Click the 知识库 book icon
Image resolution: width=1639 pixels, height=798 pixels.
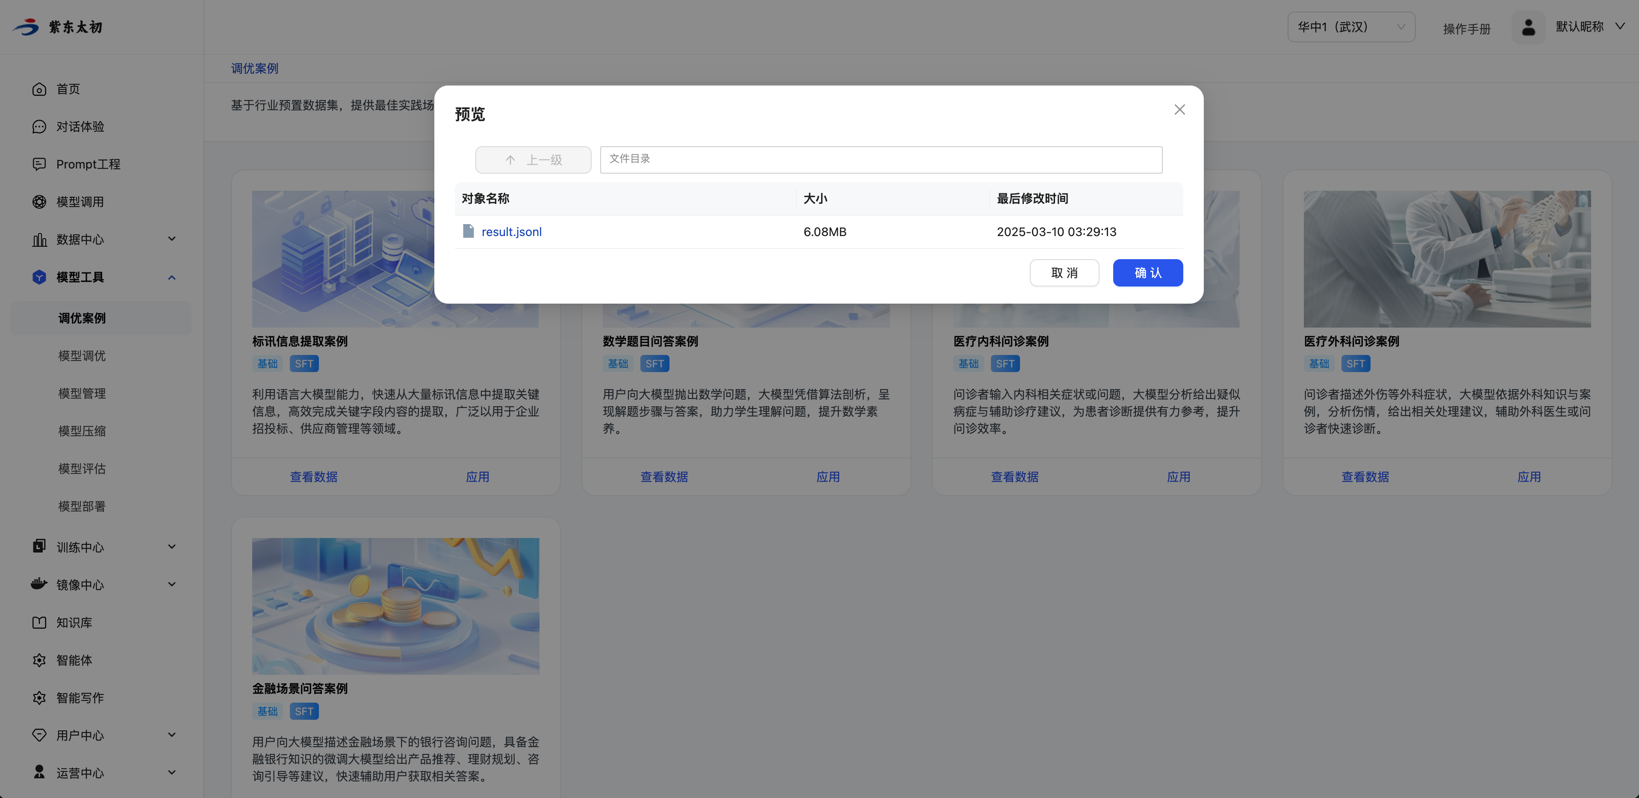click(39, 622)
